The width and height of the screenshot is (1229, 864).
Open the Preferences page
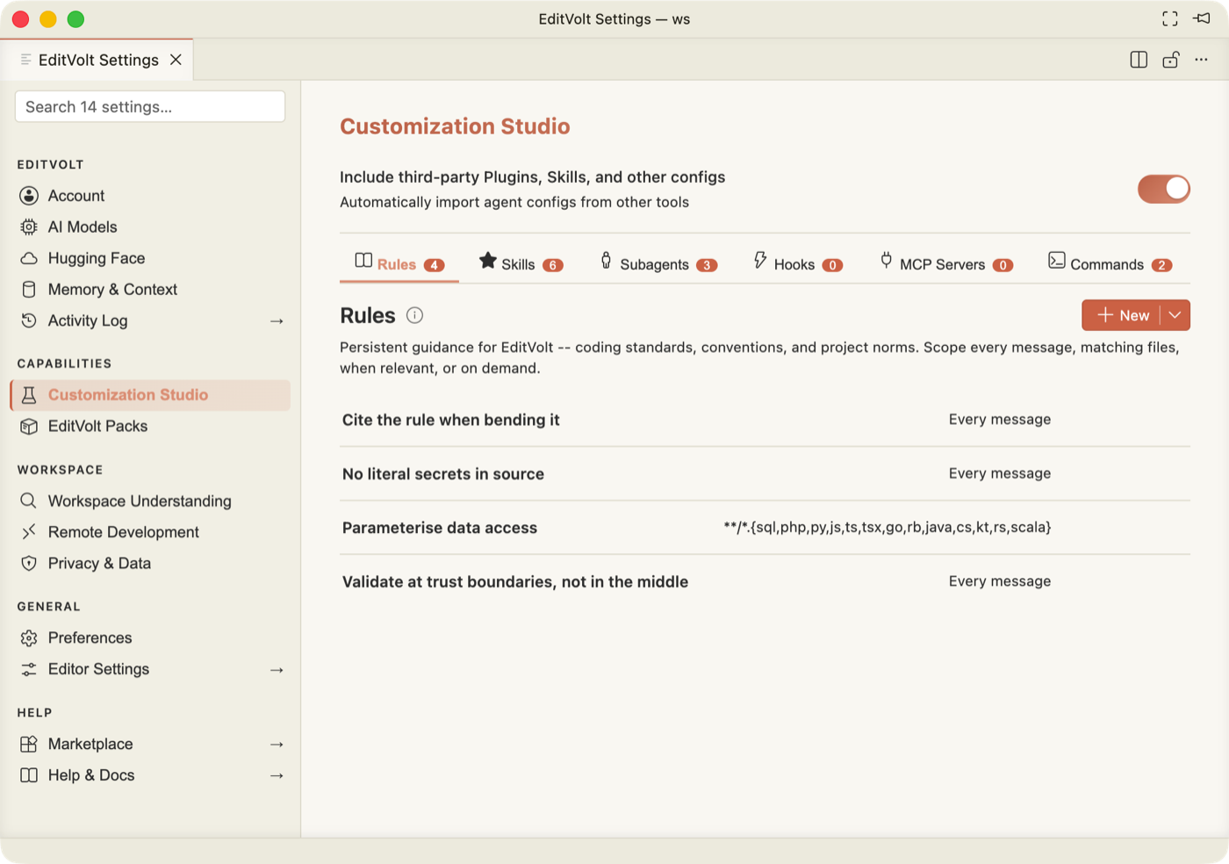click(150, 638)
